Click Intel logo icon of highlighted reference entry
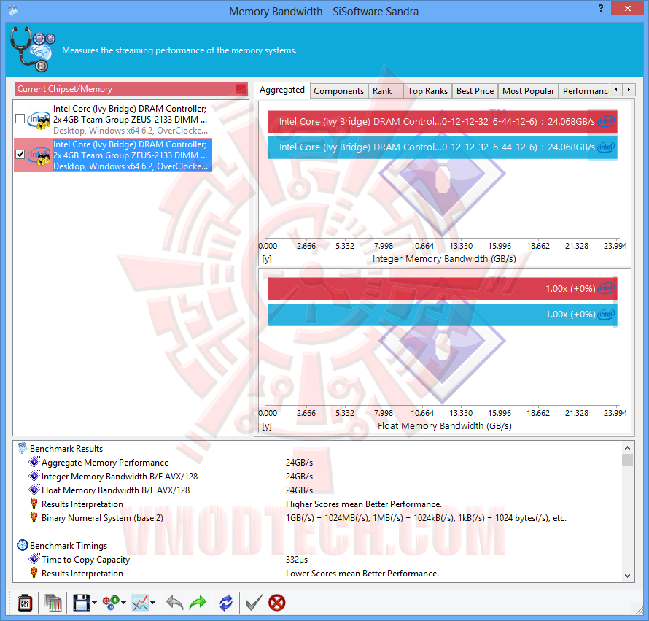This screenshot has width=649, height=621. click(x=39, y=155)
